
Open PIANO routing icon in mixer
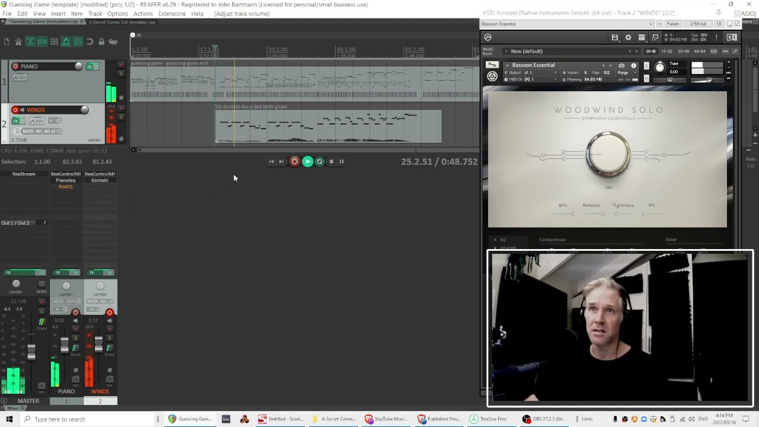point(75,348)
